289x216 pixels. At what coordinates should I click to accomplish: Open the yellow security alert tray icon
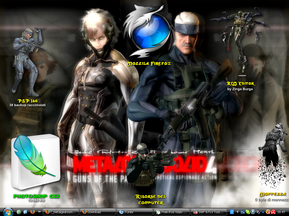point(268,212)
